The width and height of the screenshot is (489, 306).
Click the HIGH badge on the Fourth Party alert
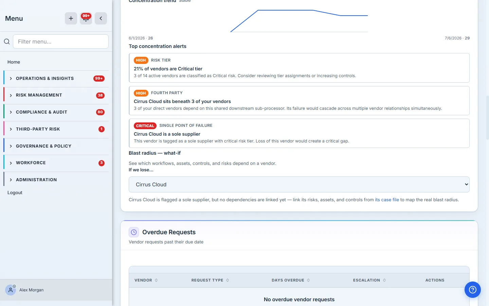pos(141,93)
